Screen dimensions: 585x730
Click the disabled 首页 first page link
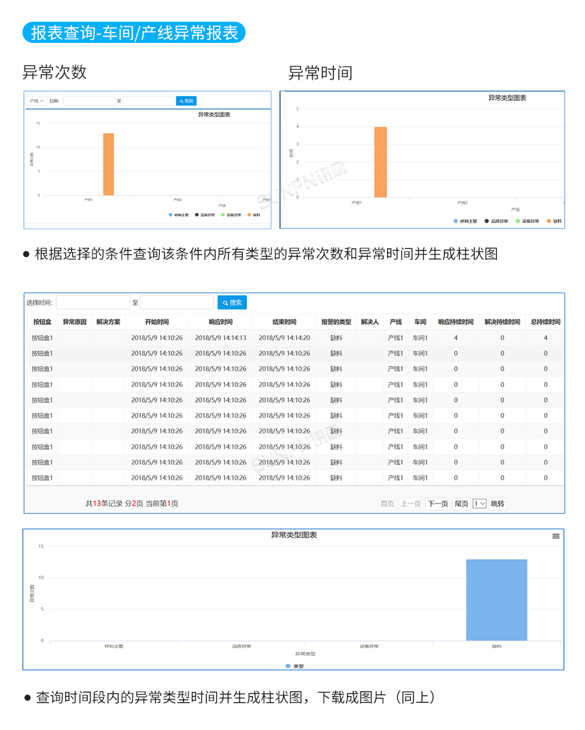387,503
